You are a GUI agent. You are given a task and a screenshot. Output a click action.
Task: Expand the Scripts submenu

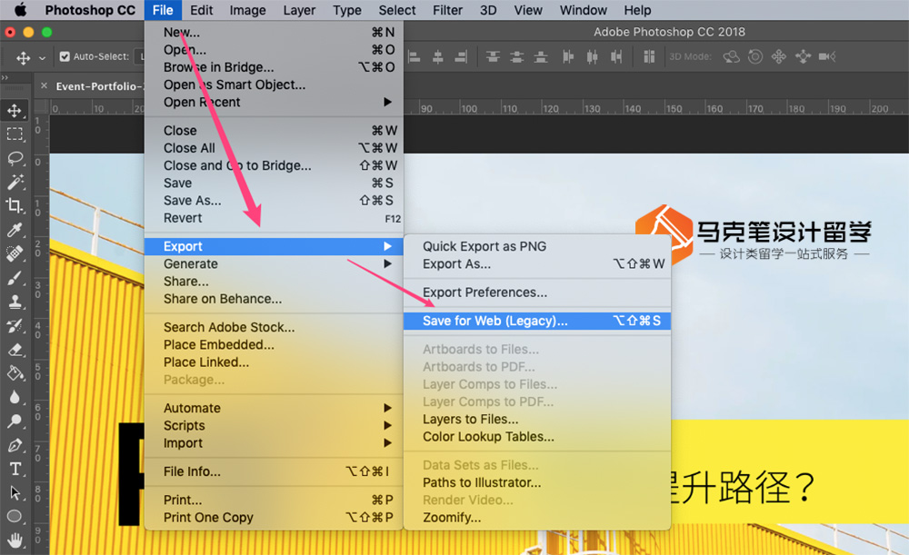point(387,425)
